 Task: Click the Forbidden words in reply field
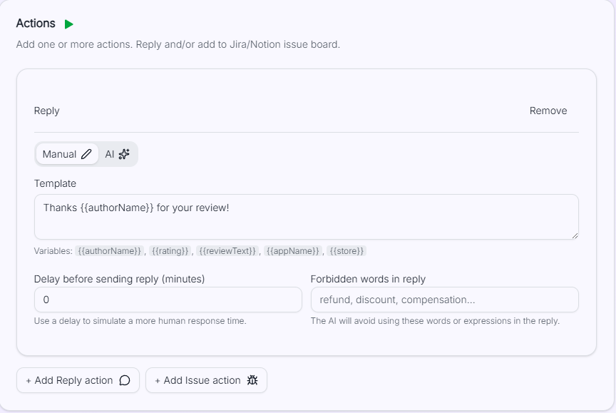[444, 300]
